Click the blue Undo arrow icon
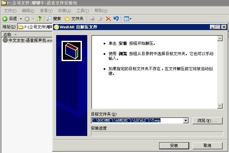229x153 pixels. (116, 19)
